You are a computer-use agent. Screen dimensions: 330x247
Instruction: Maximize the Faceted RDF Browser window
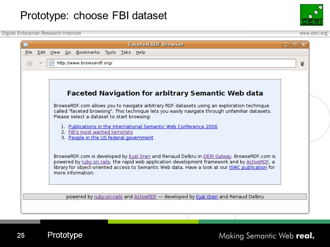(x=295, y=45)
